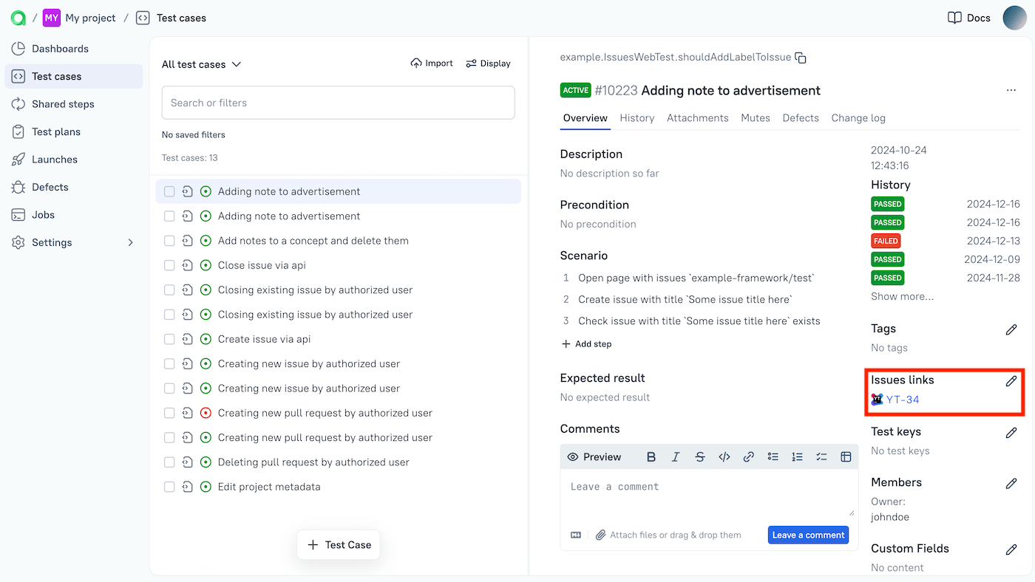Open Display settings for the test list
Image resolution: width=1035 pixels, height=582 pixels.
[488, 63]
